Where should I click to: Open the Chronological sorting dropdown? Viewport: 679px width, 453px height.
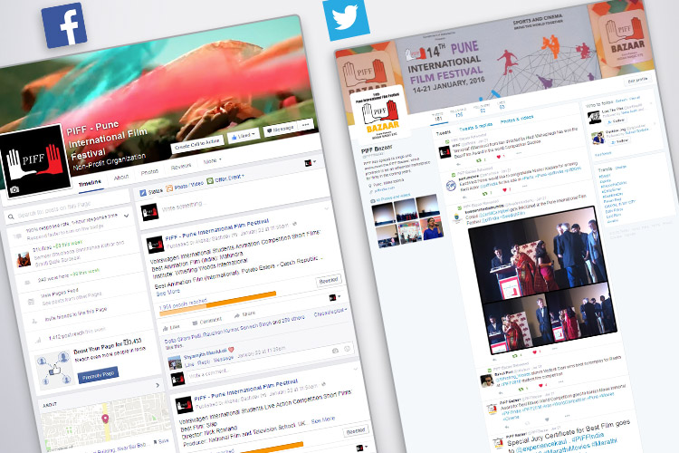(330, 312)
